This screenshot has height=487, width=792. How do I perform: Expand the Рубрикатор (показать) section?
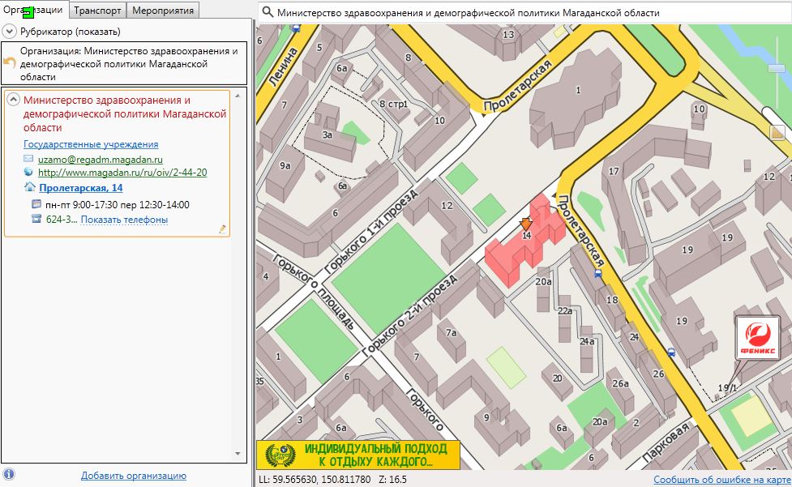point(10,32)
